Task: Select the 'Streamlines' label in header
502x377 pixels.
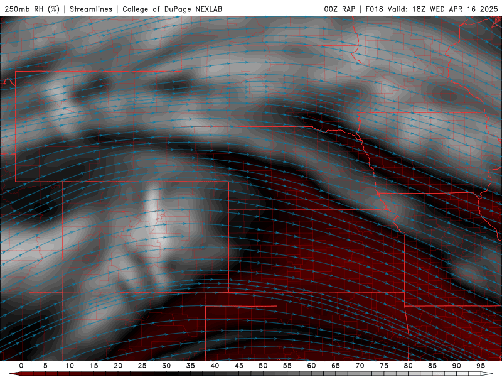Action: pyautogui.click(x=91, y=9)
